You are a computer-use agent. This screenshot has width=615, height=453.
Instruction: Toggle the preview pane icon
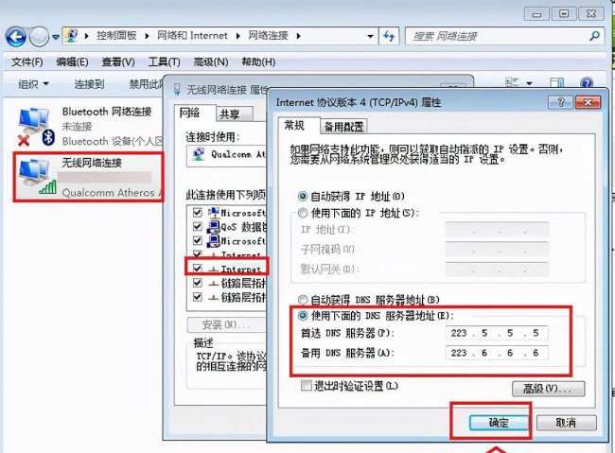click(x=557, y=83)
